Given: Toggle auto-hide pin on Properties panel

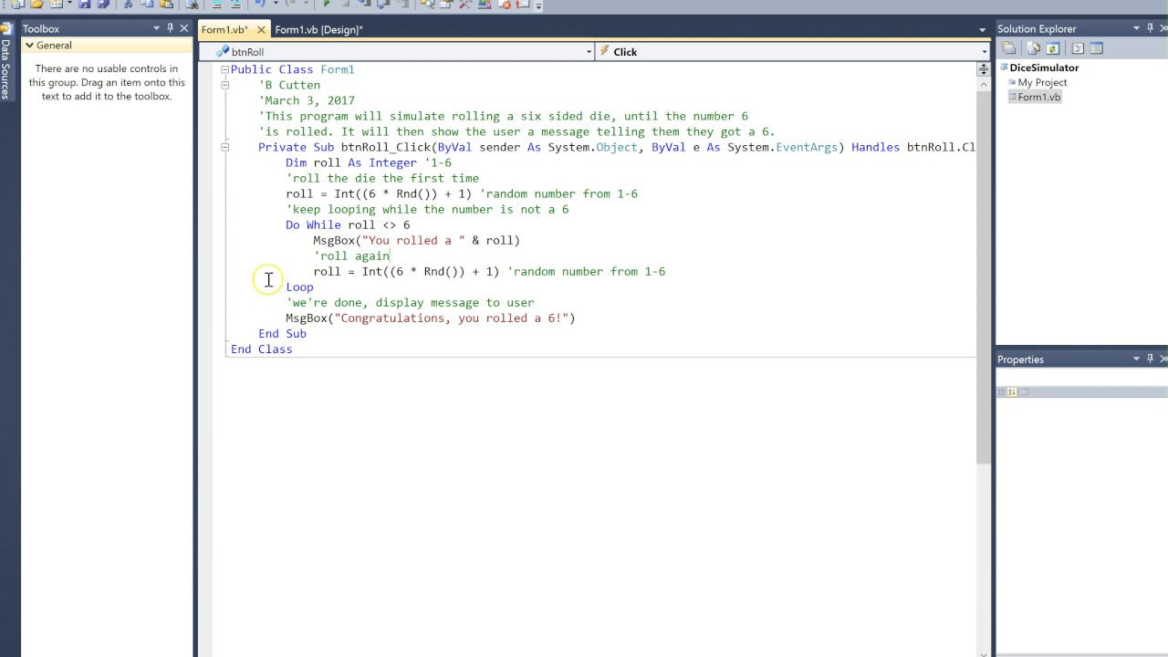Looking at the screenshot, I should point(1150,359).
